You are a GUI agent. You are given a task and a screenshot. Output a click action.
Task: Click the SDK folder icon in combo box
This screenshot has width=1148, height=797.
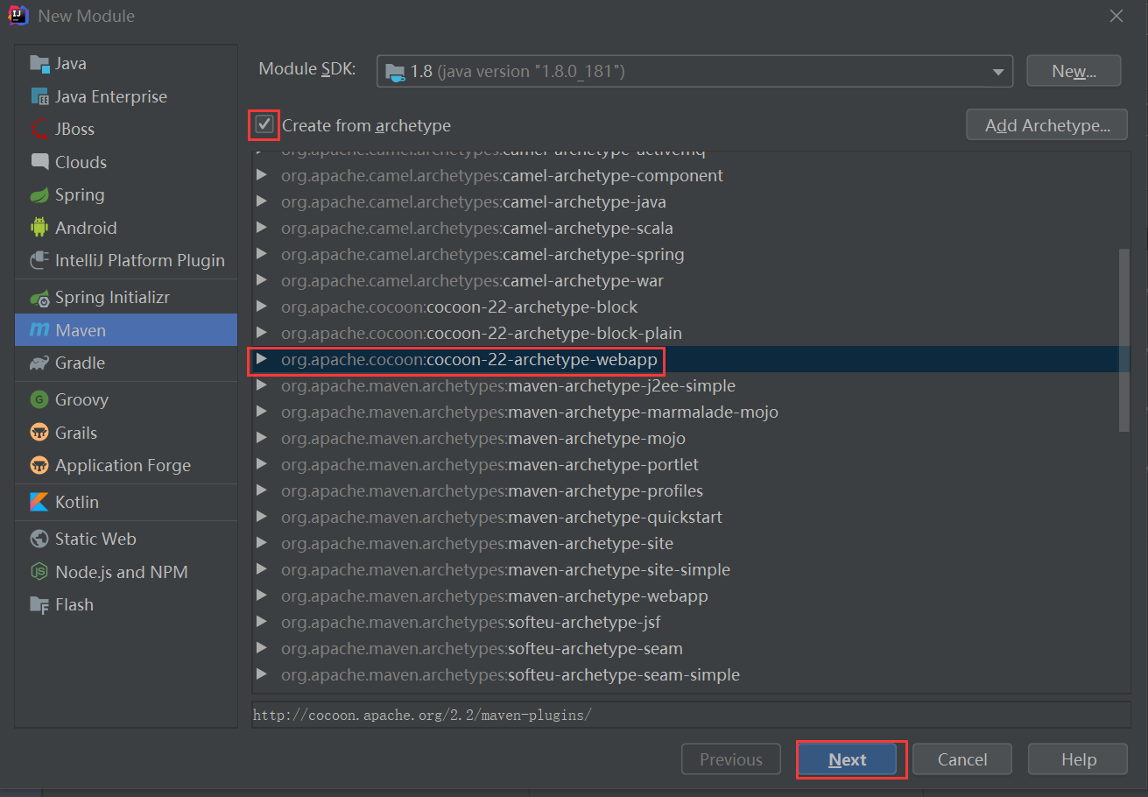click(396, 72)
